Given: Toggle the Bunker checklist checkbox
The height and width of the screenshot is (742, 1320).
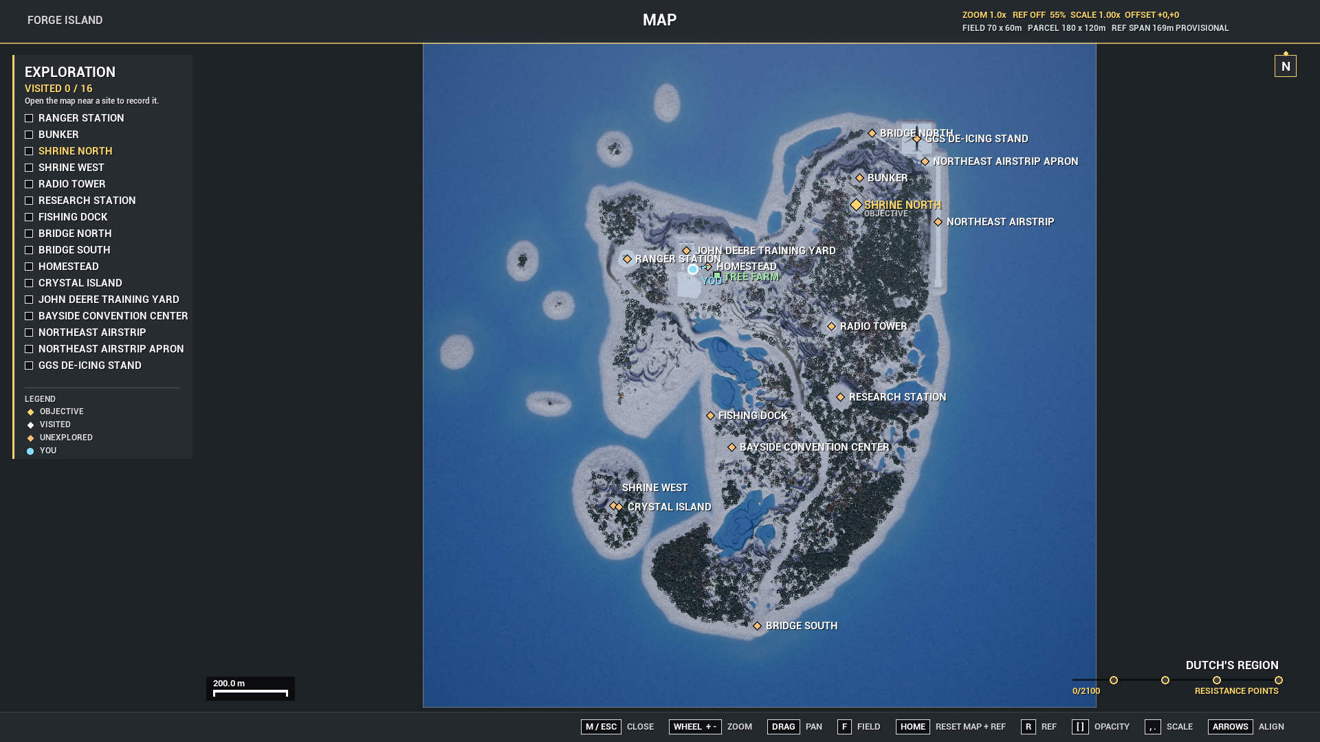Looking at the screenshot, I should click(x=29, y=135).
